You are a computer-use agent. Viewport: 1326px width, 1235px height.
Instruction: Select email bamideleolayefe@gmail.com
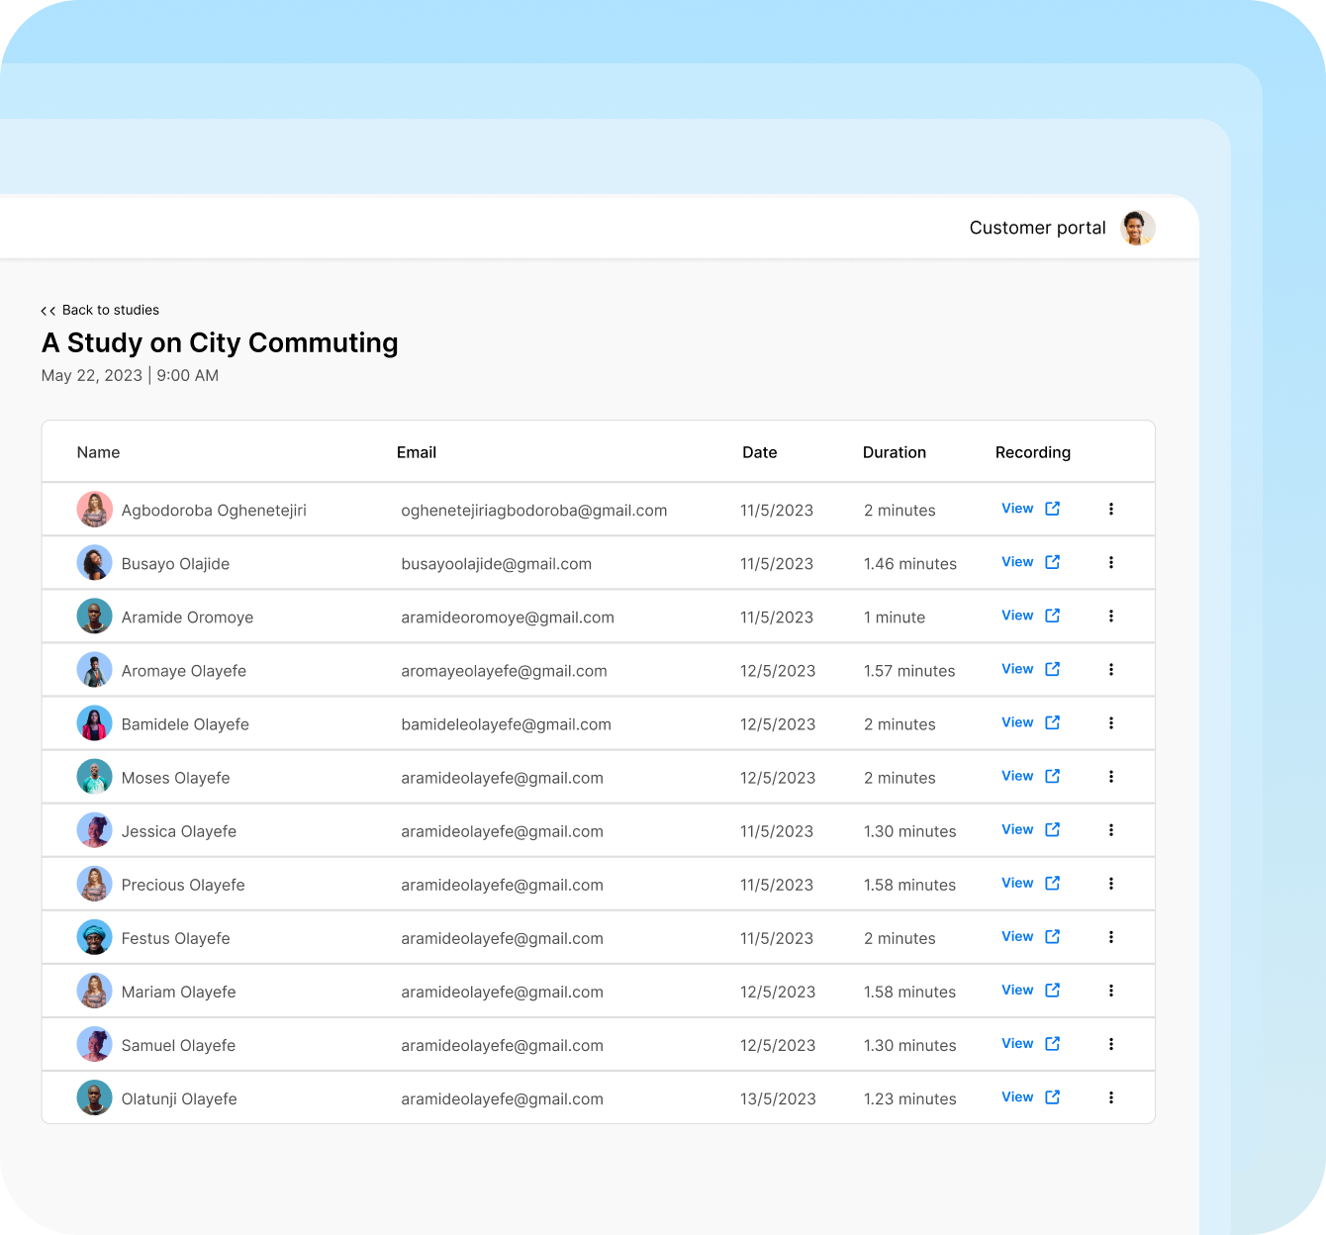506,724
